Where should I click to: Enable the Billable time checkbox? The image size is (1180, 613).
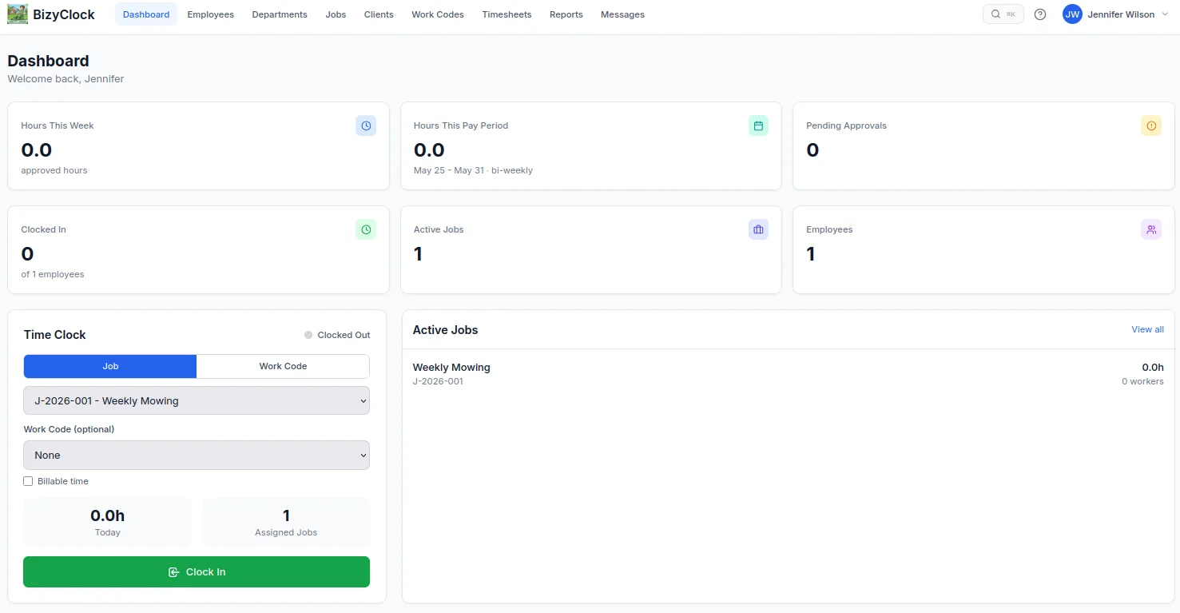point(28,481)
